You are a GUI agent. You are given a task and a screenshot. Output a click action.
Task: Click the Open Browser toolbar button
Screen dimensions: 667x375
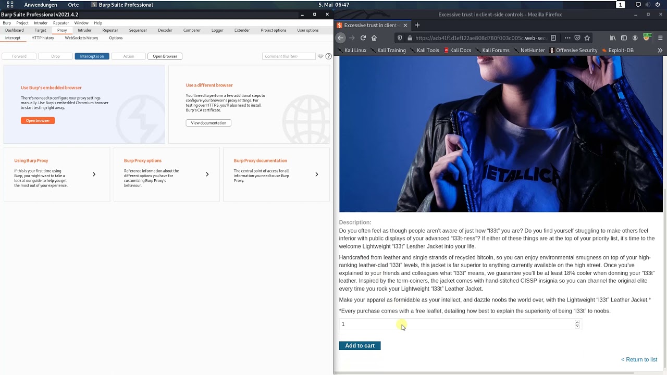[165, 56]
